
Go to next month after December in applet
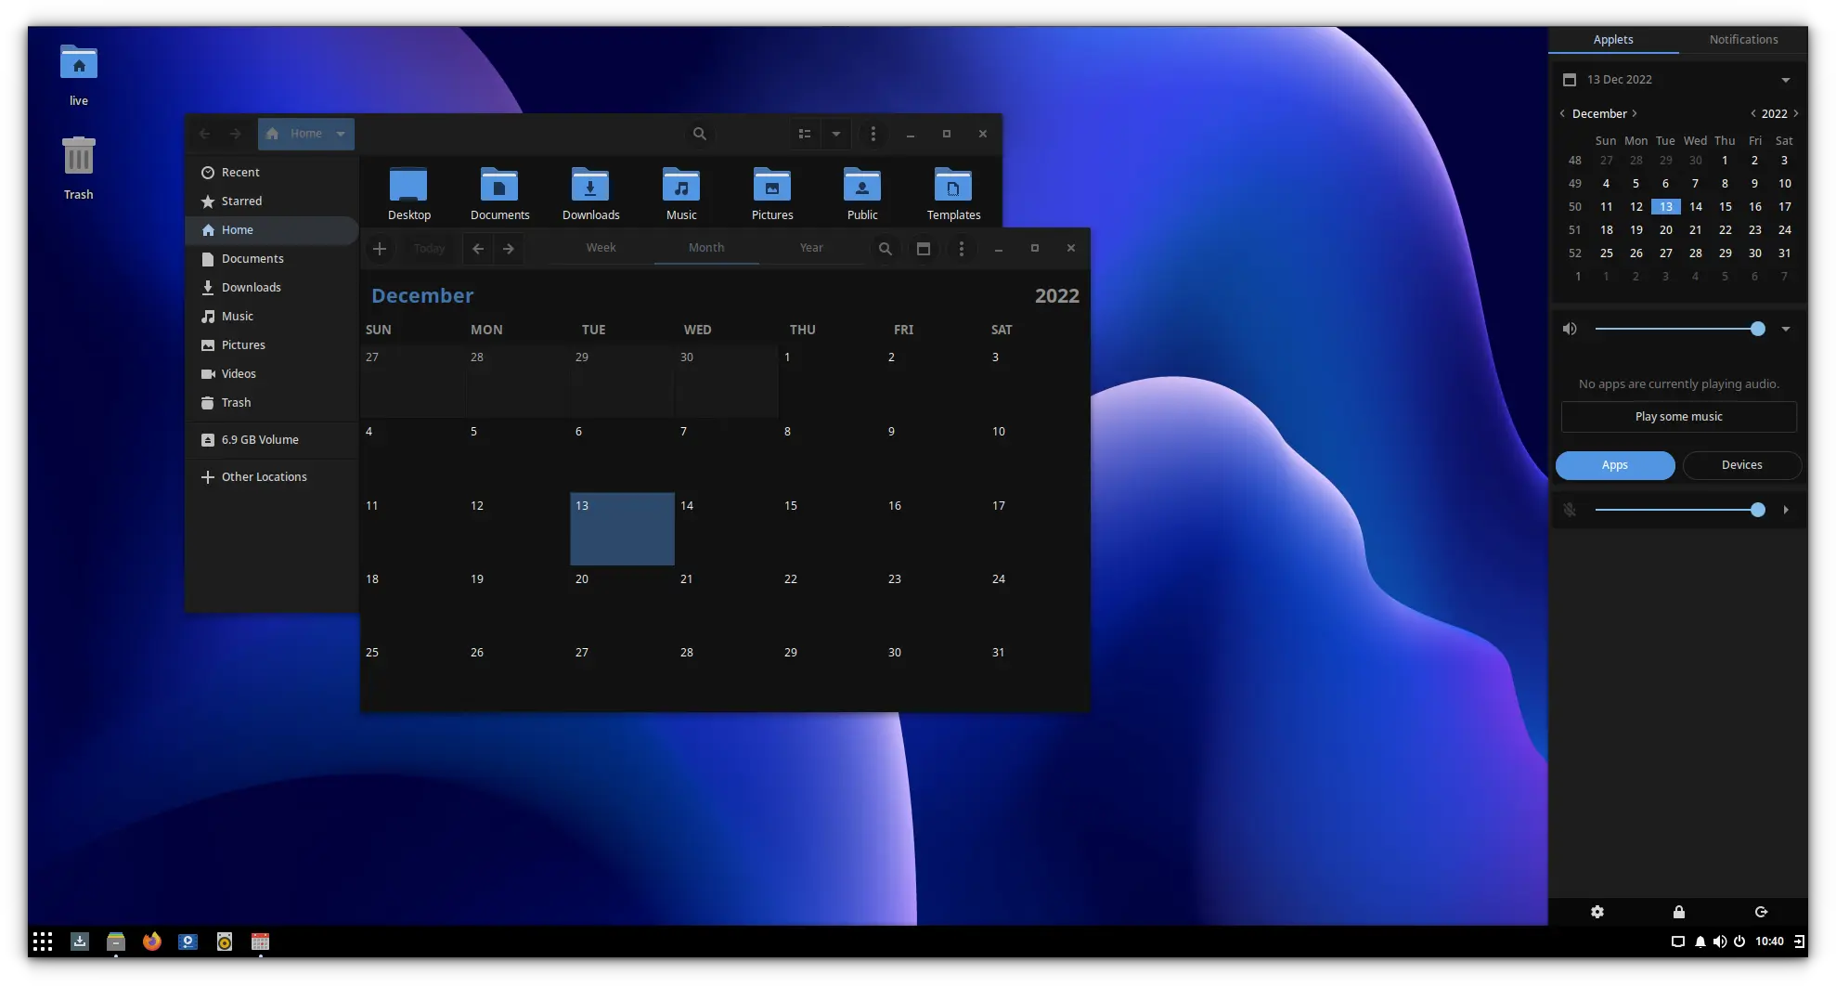[1635, 113]
